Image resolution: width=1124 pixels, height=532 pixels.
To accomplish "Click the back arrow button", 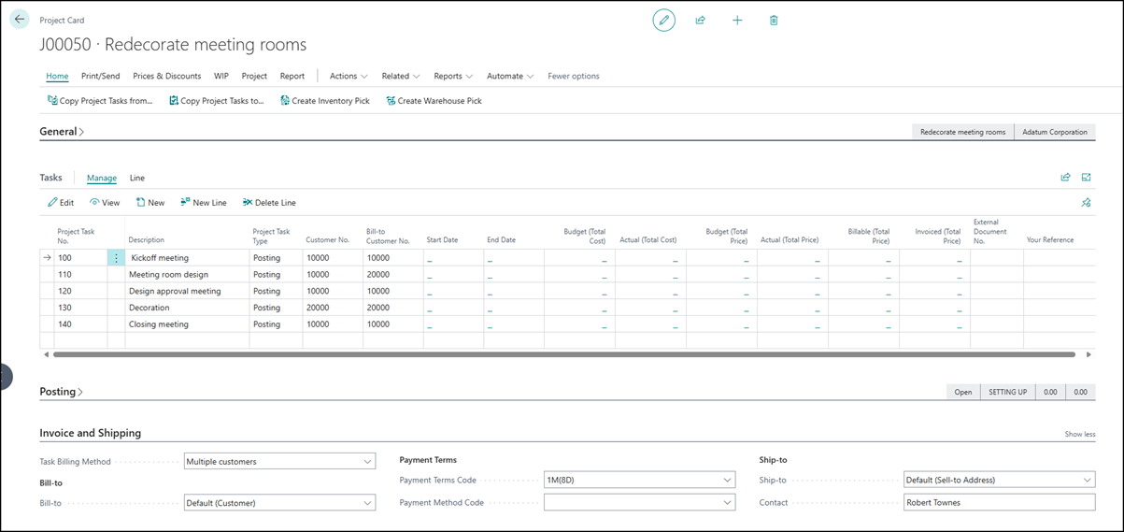I will [x=20, y=19].
